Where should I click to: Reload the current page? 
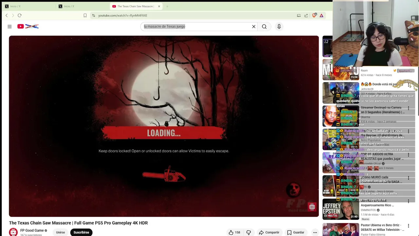(x=20, y=15)
